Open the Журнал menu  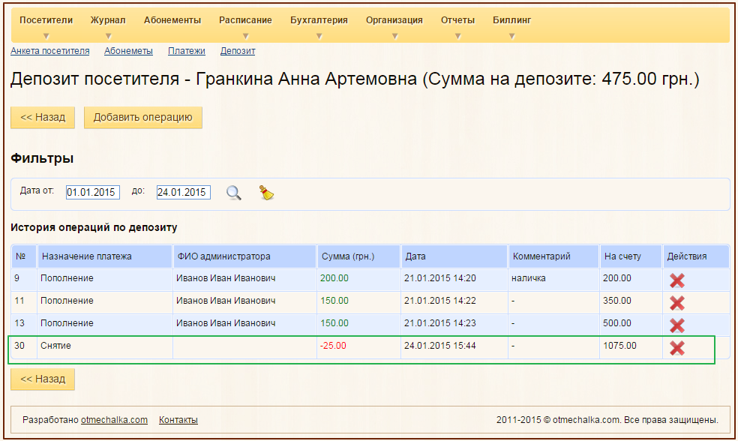(x=108, y=20)
